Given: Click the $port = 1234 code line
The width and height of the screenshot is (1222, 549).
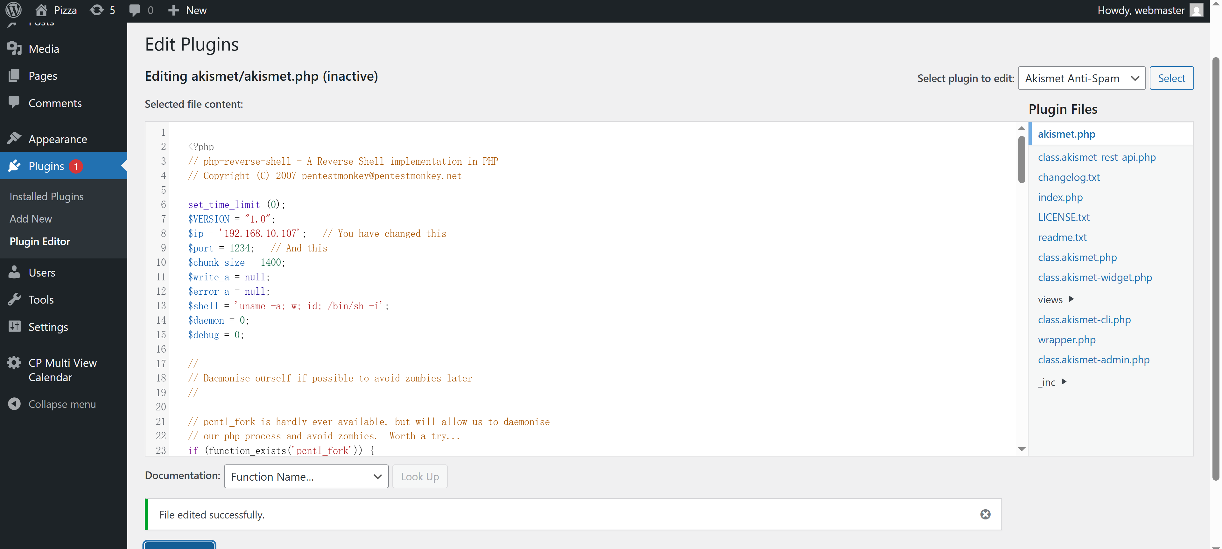Looking at the screenshot, I should point(257,248).
